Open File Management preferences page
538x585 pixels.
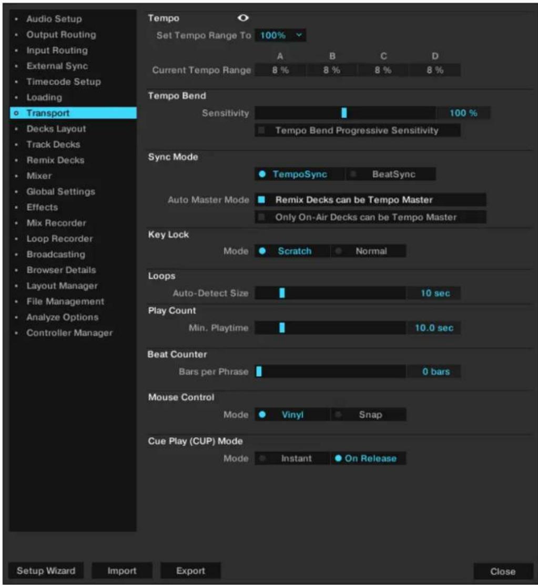coord(65,301)
